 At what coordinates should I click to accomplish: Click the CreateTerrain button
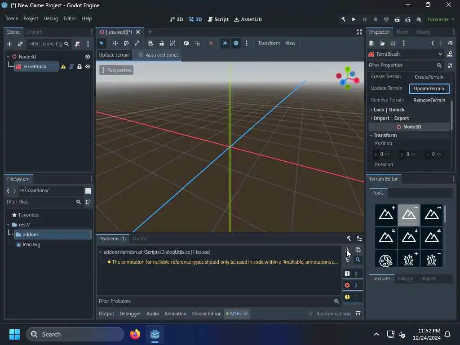click(429, 77)
